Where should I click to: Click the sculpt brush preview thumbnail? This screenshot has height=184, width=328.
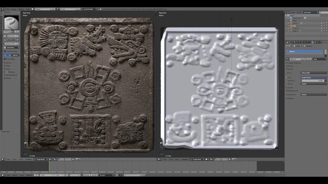click(x=11, y=22)
